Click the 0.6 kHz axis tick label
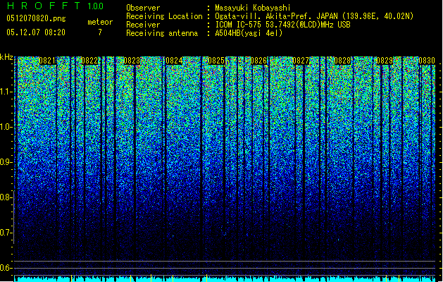Viewport: 443px width, 282px height. (6, 268)
